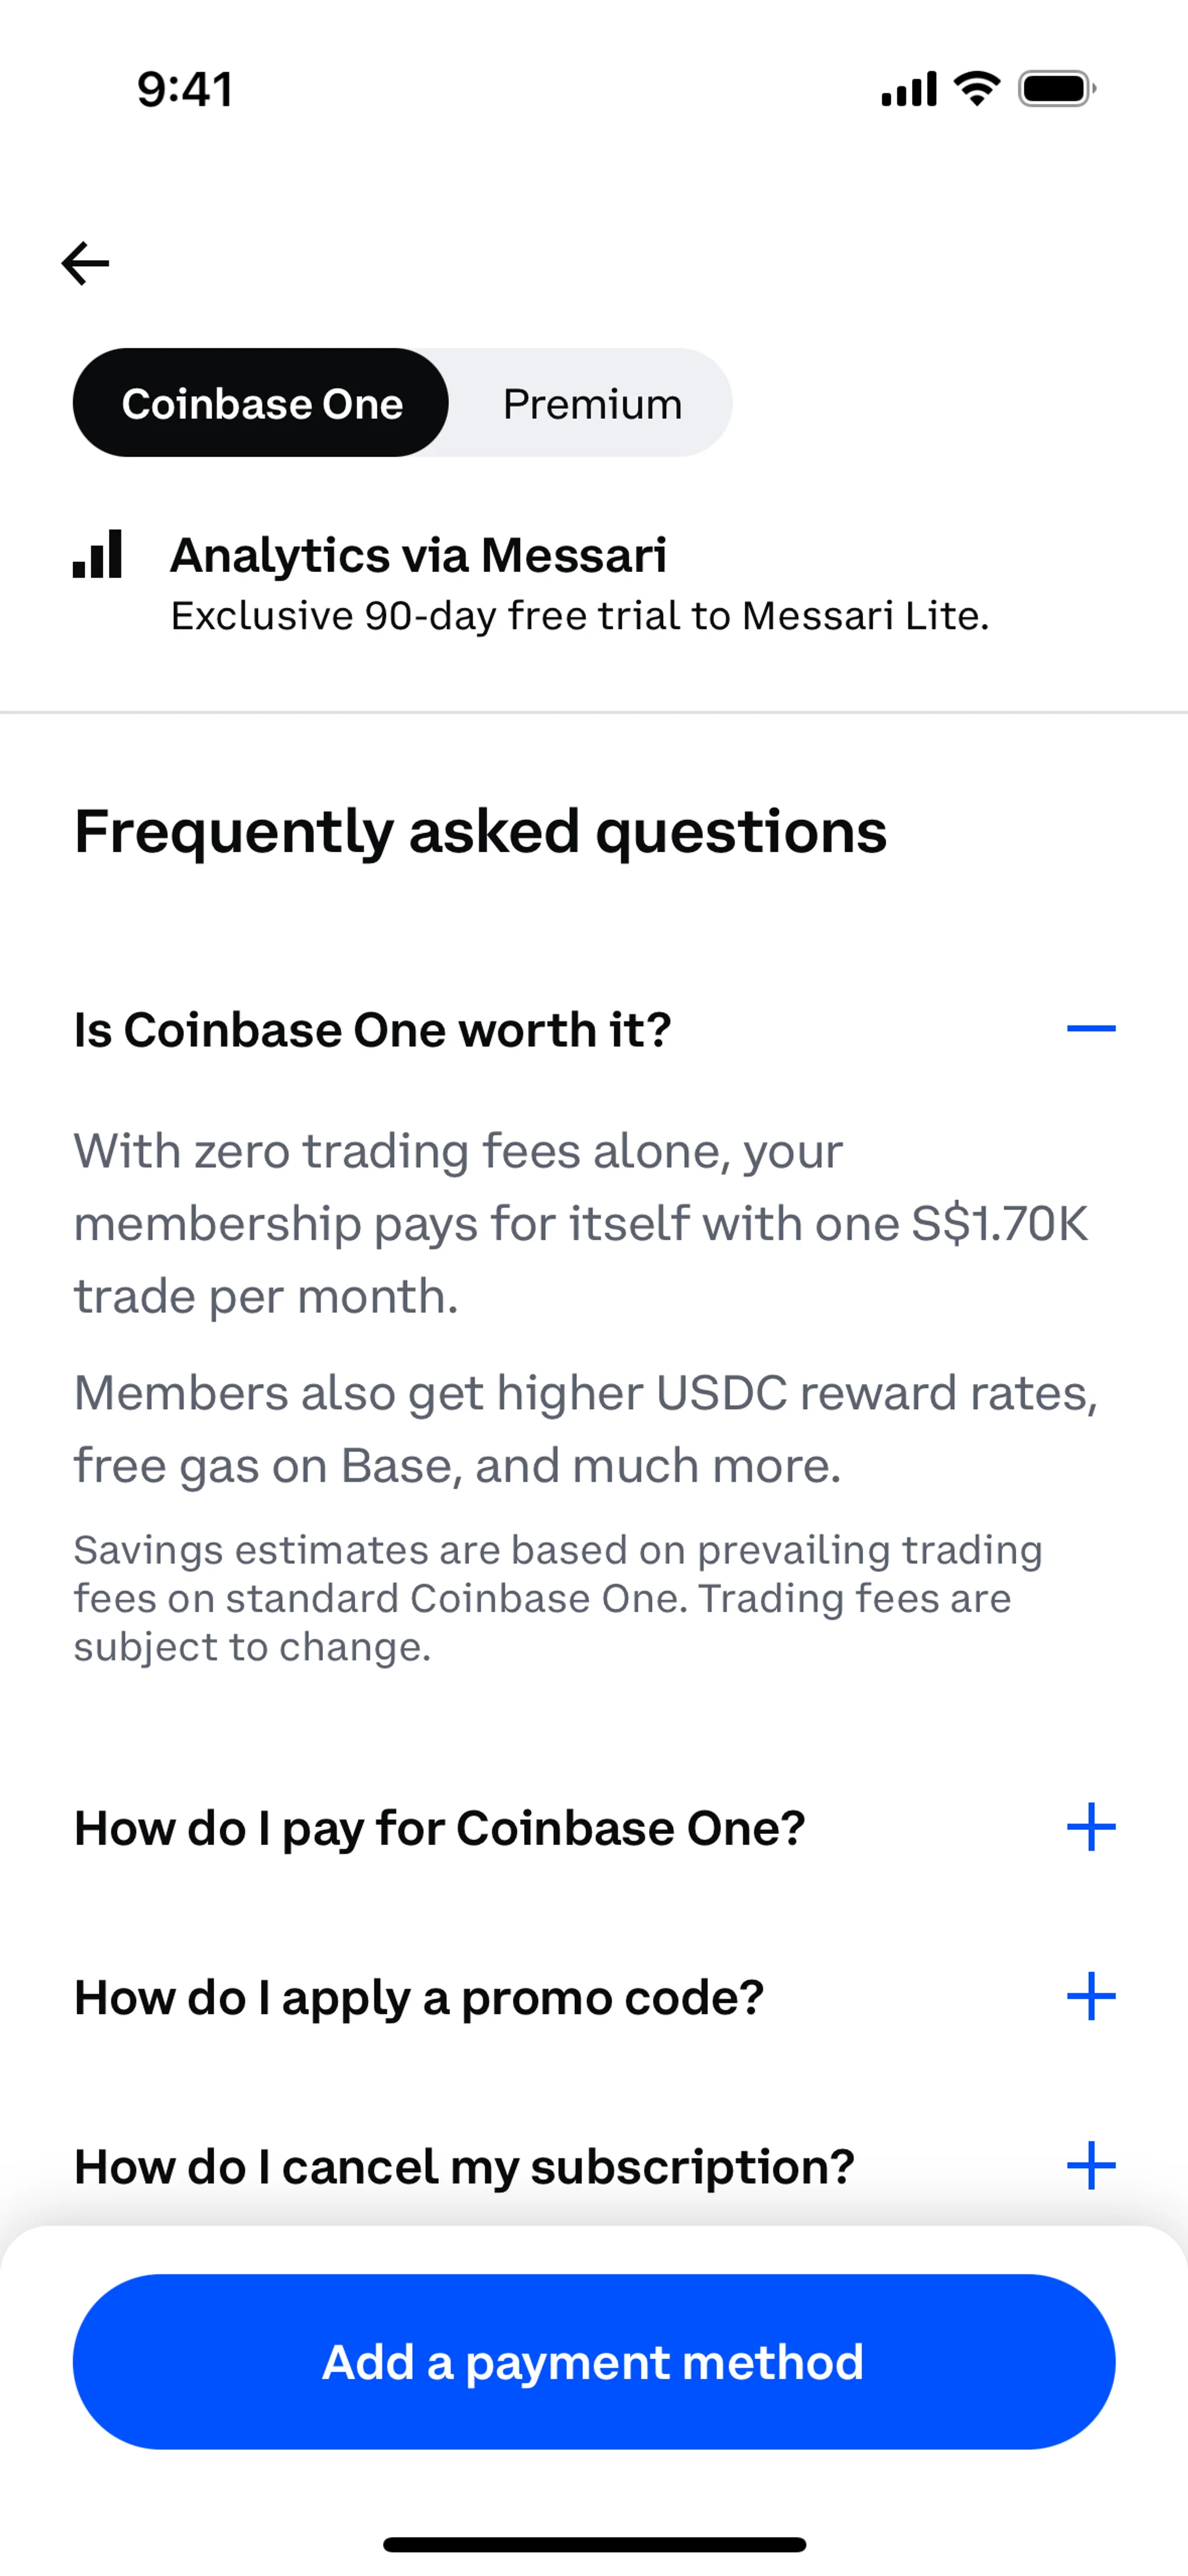The image size is (1188, 2576).
Task: Tap the home indicator bar
Action: (x=594, y=2544)
